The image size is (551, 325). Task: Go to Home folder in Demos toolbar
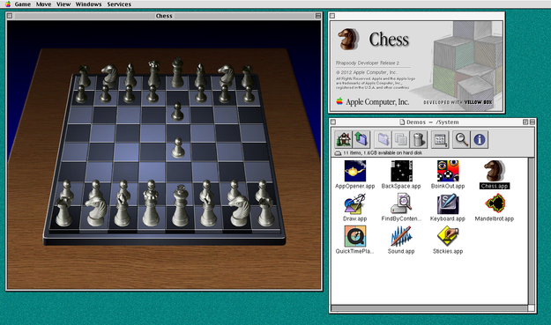pos(343,139)
